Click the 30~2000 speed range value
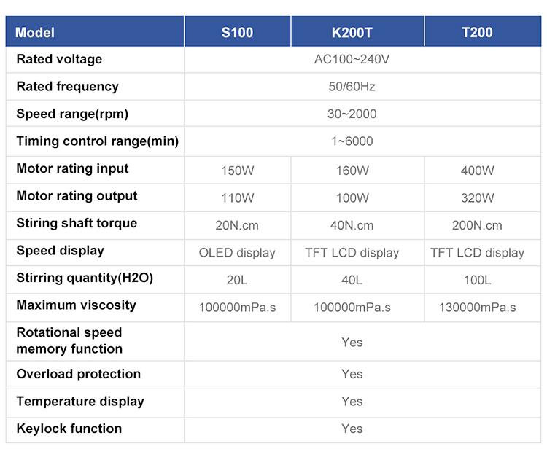The height and width of the screenshot is (457, 547). [x=352, y=114]
